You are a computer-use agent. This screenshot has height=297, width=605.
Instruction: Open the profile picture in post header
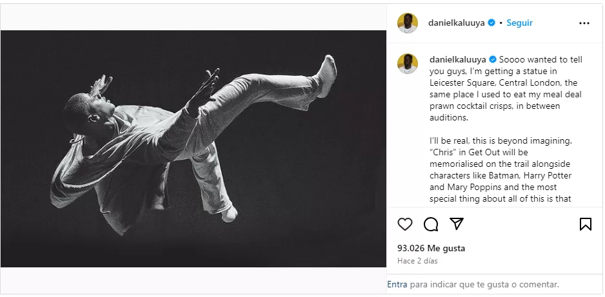[407, 23]
